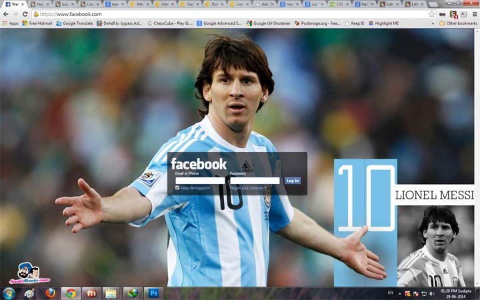Click the glasses extension icon in toolbar
The height and width of the screenshot is (300, 480).
coord(443,14)
